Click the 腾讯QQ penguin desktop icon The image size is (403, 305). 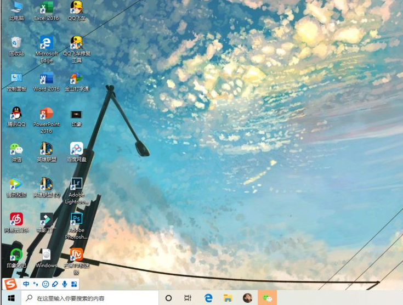pyautogui.click(x=16, y=114)
